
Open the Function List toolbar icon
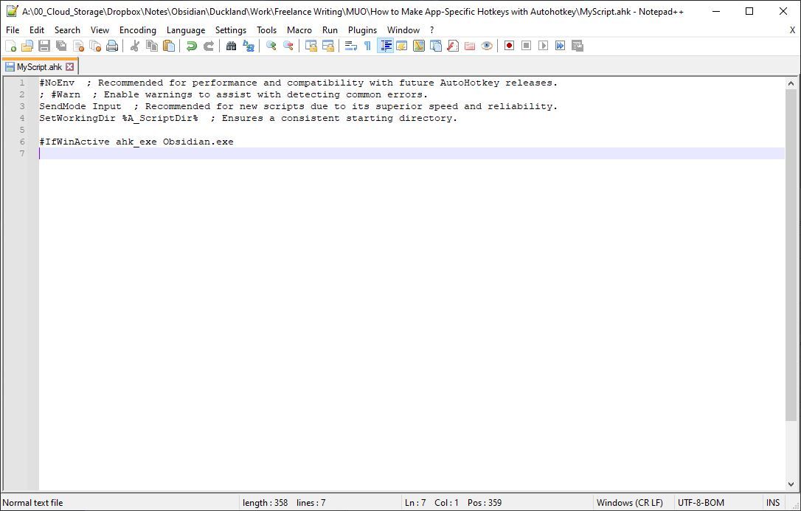[x=453, y=46]
